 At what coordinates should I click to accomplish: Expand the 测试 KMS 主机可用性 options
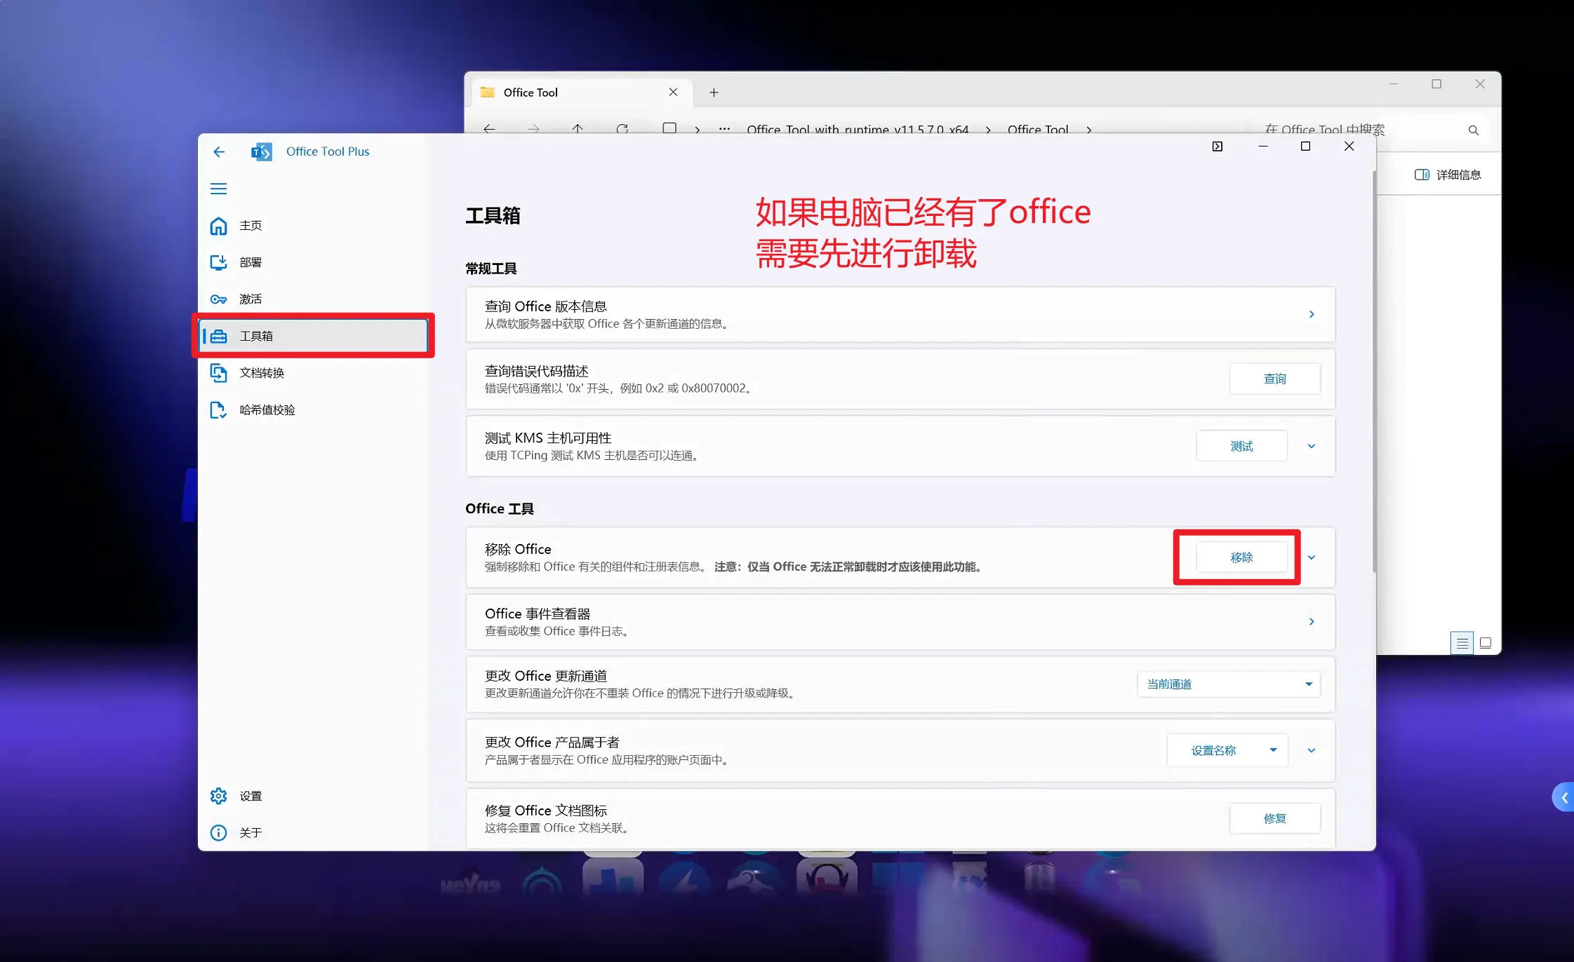(x=1312, y=446)
